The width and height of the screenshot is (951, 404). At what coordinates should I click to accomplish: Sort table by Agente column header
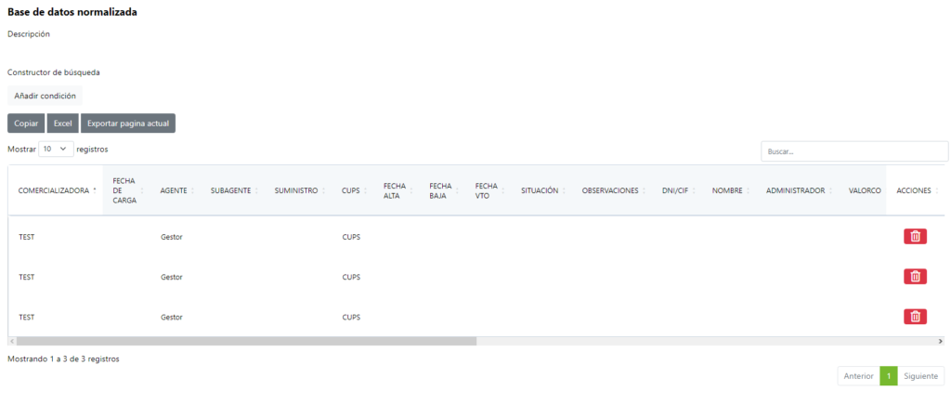tap(174, 190)
